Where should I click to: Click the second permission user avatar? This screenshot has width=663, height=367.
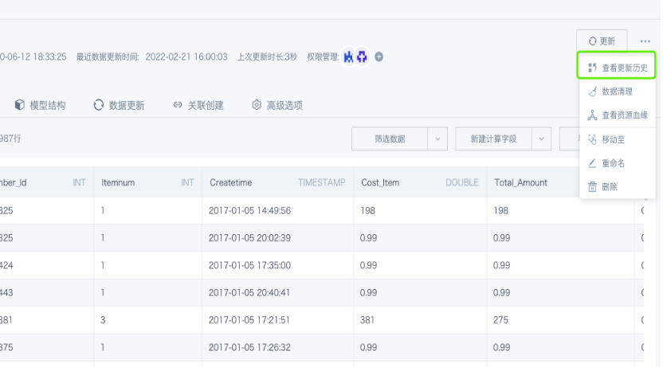pos(363,57)
